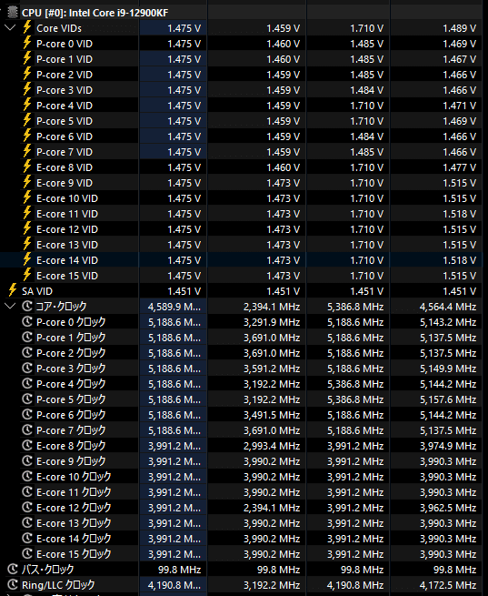The image size is (488, 596).
Task: Click the clock icon for P-core 4 クロック
Action: click(27, 383)
